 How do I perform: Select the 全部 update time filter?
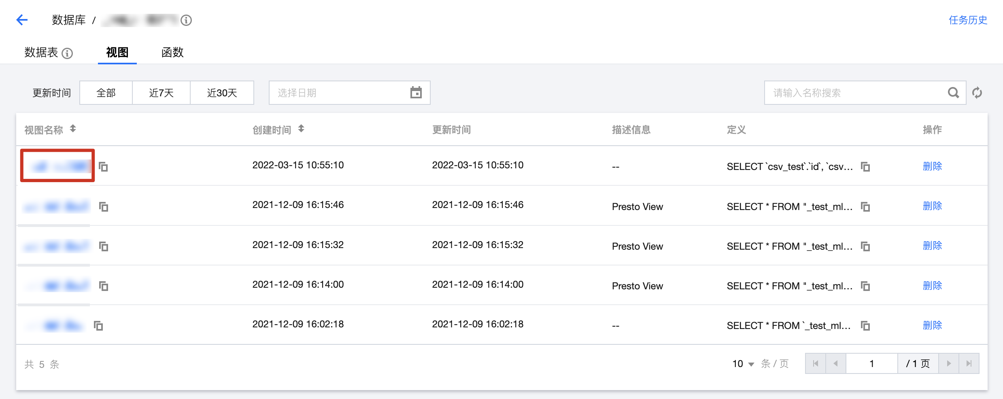(x=106, y=93)
